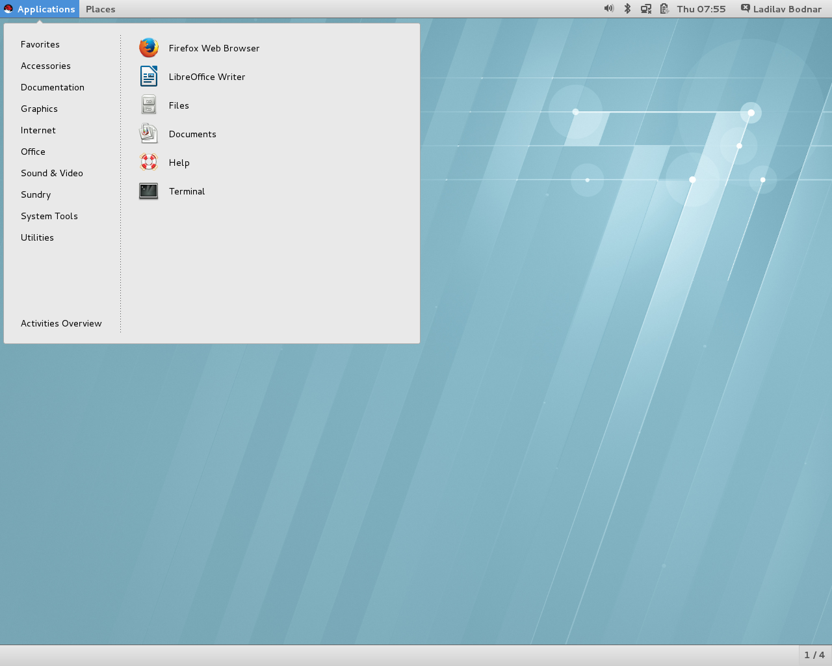This screenshot has width=832, height=666.
Task: Click the Files cabinet icon
Action: [x=149, y=105]
